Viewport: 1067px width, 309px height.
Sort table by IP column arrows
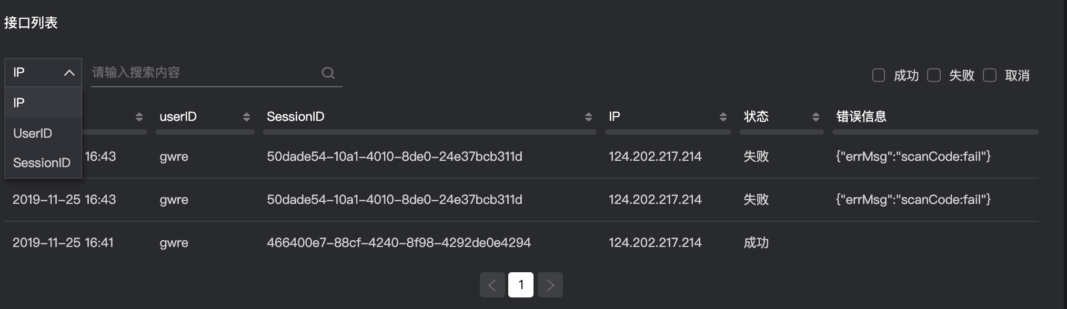(723, 117)
